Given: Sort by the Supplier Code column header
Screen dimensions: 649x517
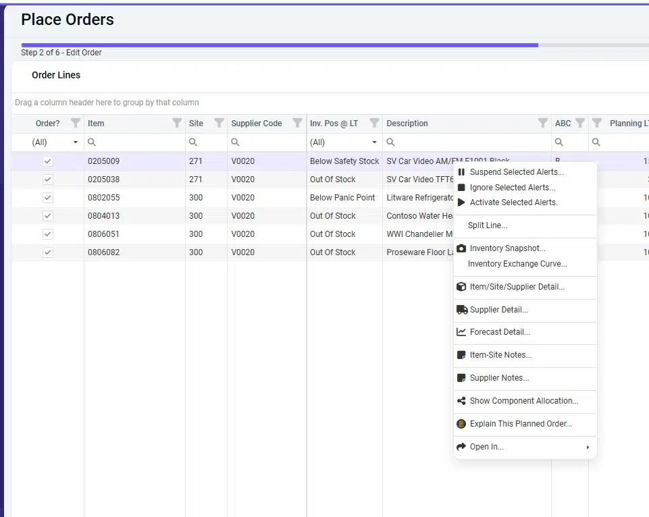Looking at the screenshot, I should (x=257, y=124).
